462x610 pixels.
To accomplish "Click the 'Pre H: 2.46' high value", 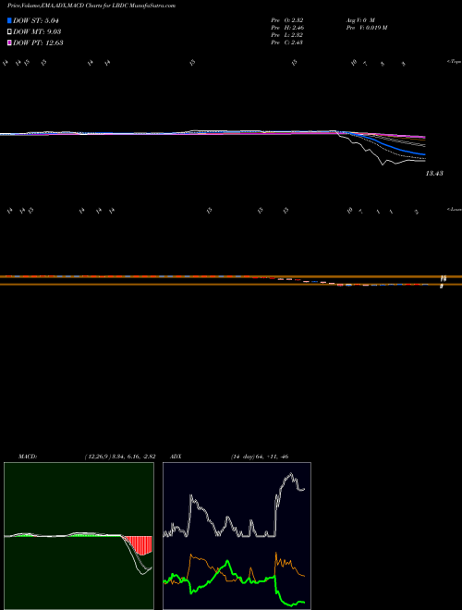I will (287, 28).
